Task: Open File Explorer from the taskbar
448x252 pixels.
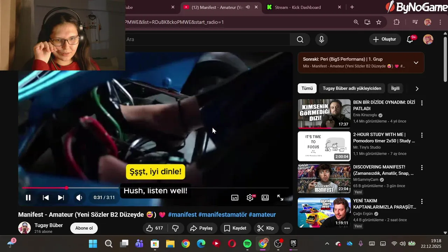Action: 170,244
